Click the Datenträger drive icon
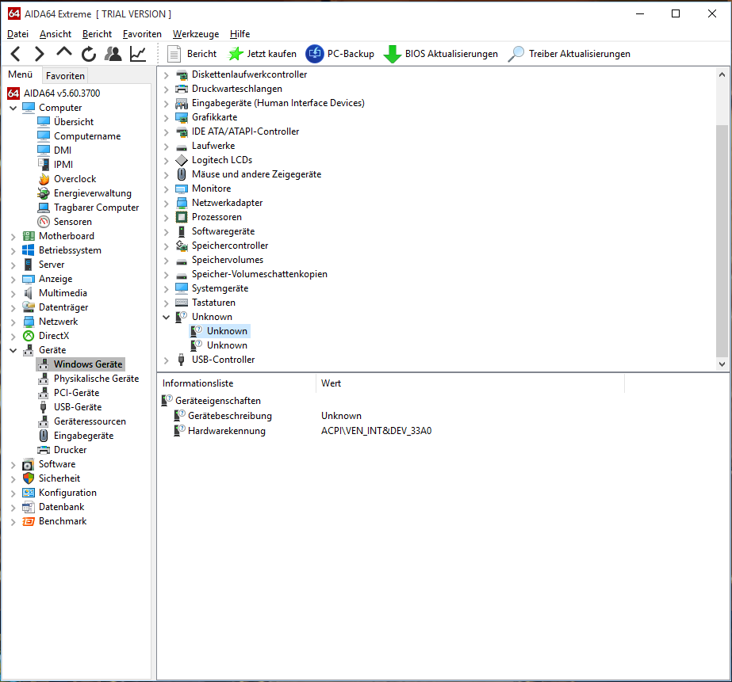The image size is (732, 682). click(x=29, y=307)
